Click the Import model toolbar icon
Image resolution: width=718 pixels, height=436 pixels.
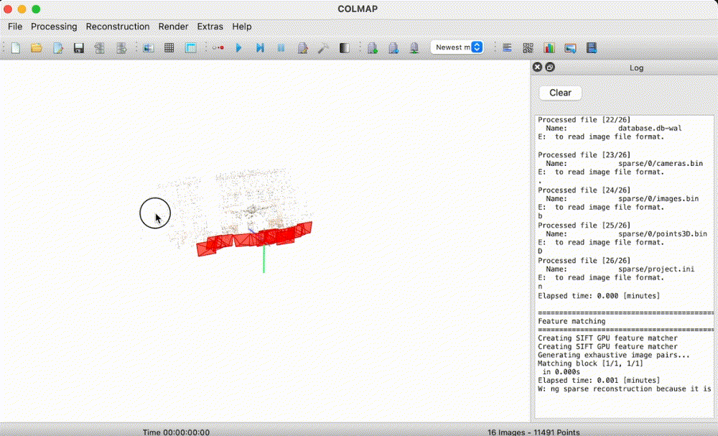[x=100, y=47]
